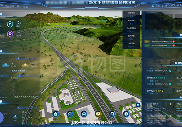Toggle the cyan series dot in chart legend
182x127 pixels.
(16, 78)
